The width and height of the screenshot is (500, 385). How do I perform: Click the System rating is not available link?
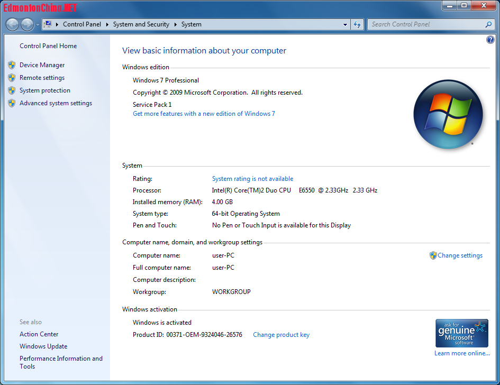click(x=252, y=178)
